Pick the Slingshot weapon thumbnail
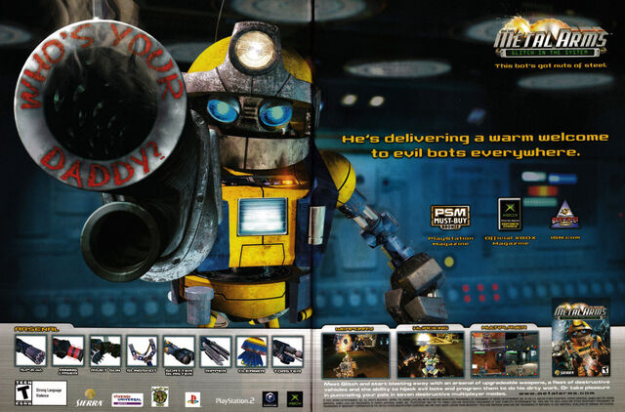This screenshot has width=625, height=412. [142, 350]
